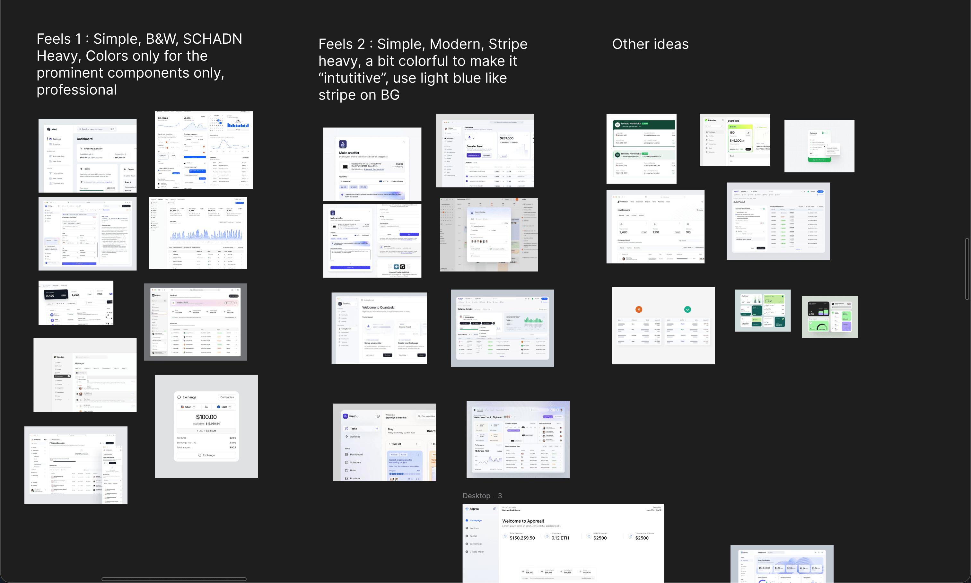
Task: Click the Ethereum stat circular icon
Action: pyautogui.click(x=547, y=536)
